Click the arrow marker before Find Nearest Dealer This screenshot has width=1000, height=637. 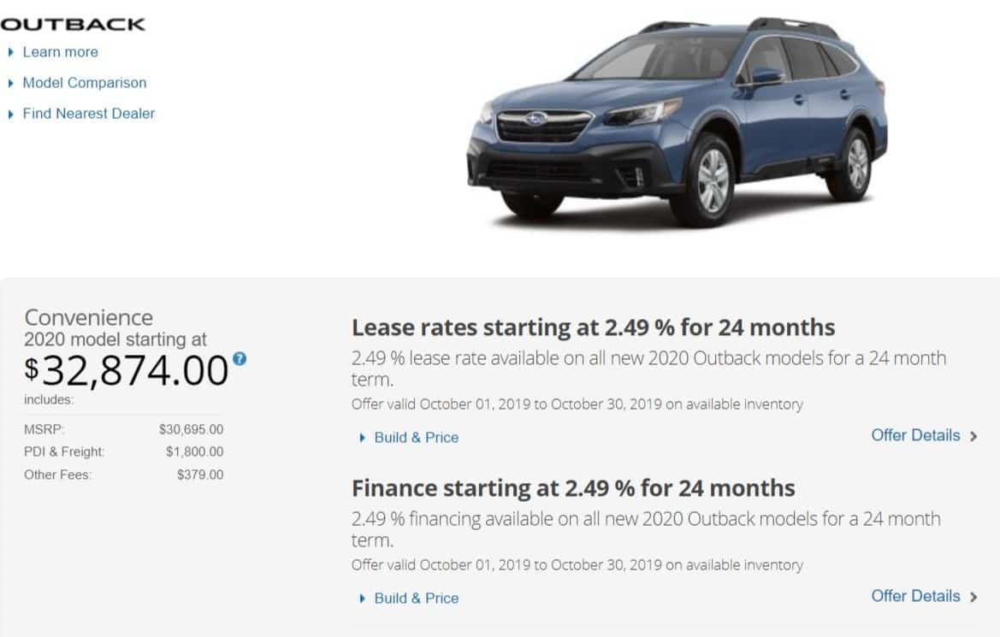tap(11, 114)
